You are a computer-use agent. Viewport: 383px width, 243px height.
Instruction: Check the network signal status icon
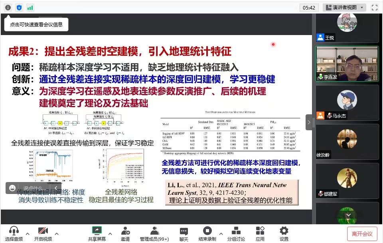coord(30,8)
